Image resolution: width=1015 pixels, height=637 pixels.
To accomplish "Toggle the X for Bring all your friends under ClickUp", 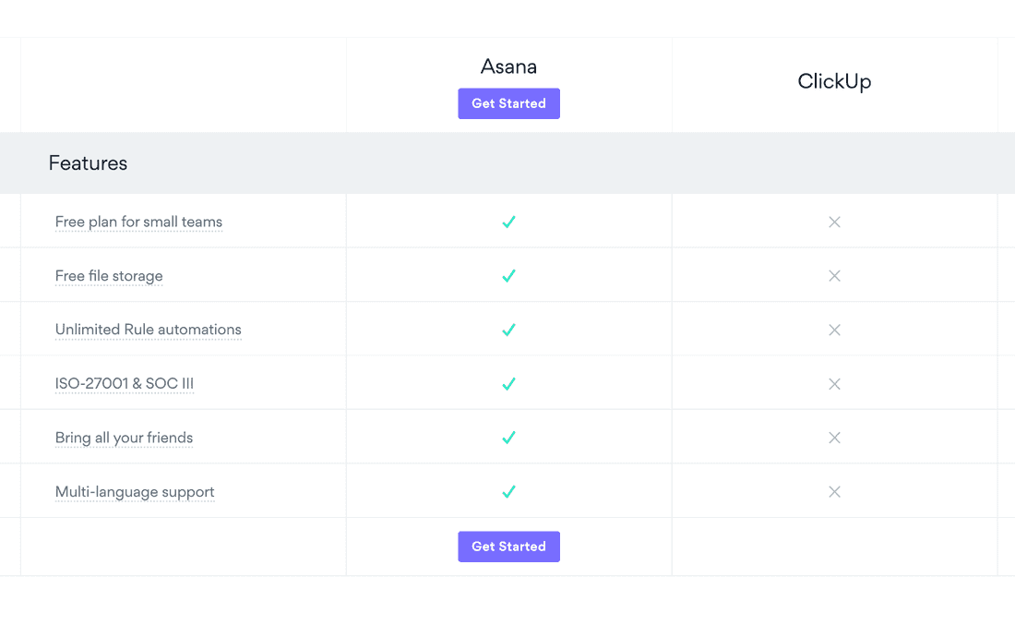I will pyautogui.click(x=834, y=438).
